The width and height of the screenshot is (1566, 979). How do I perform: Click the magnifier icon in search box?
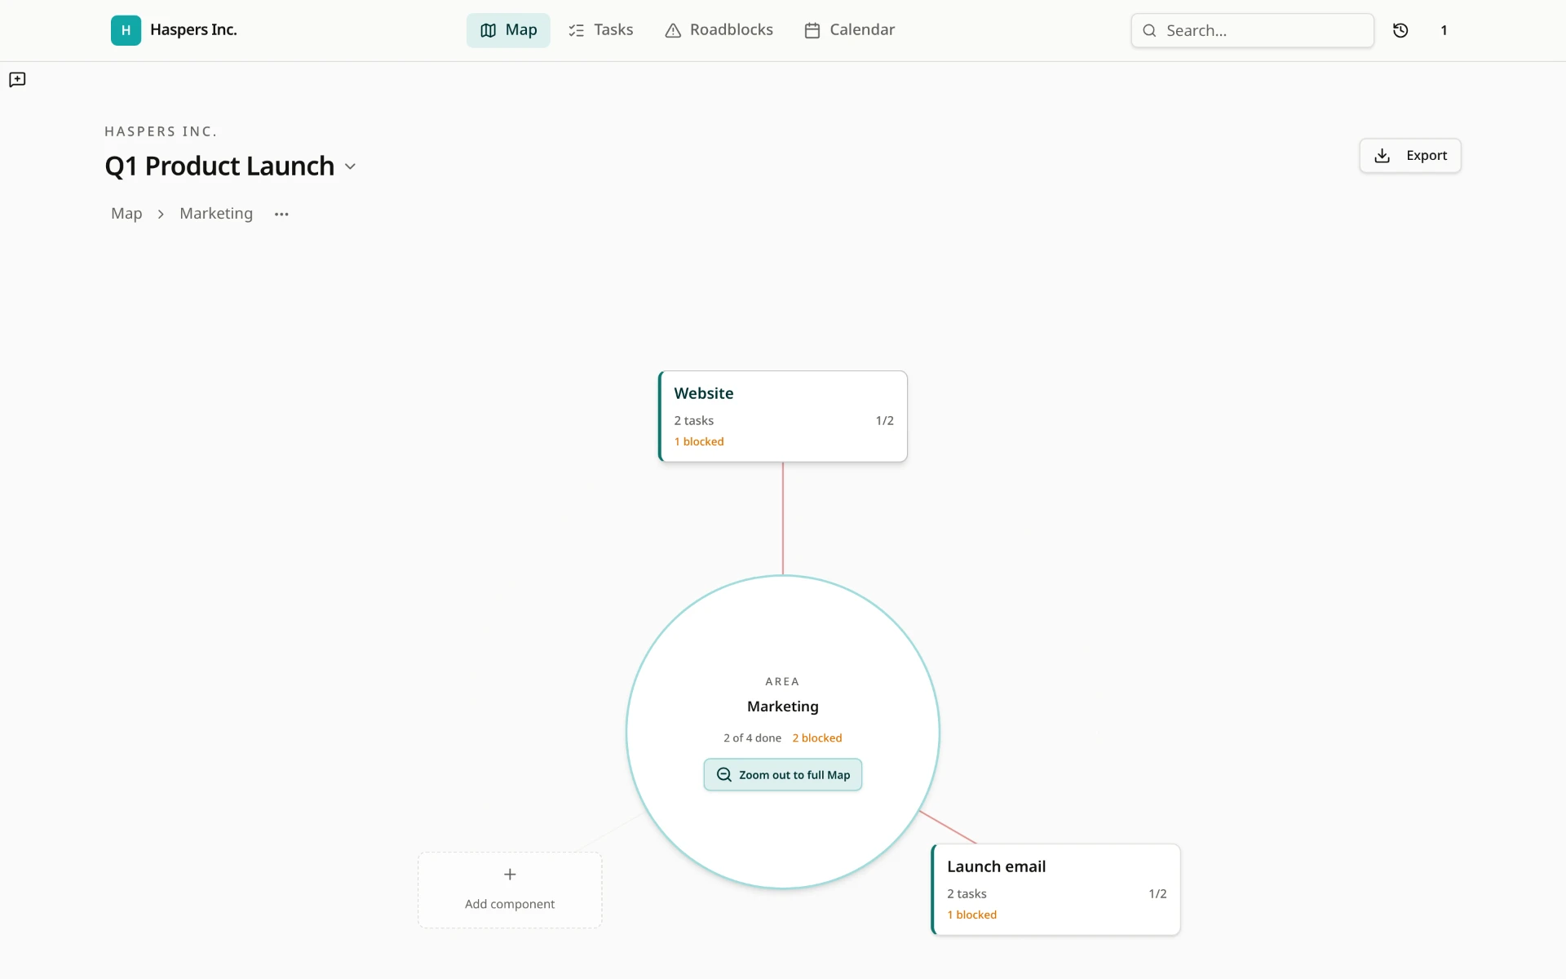coord(1149,30)
